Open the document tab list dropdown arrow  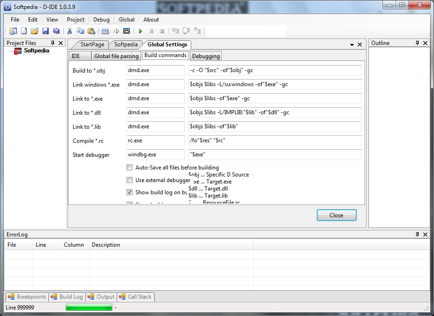point(352,44)
